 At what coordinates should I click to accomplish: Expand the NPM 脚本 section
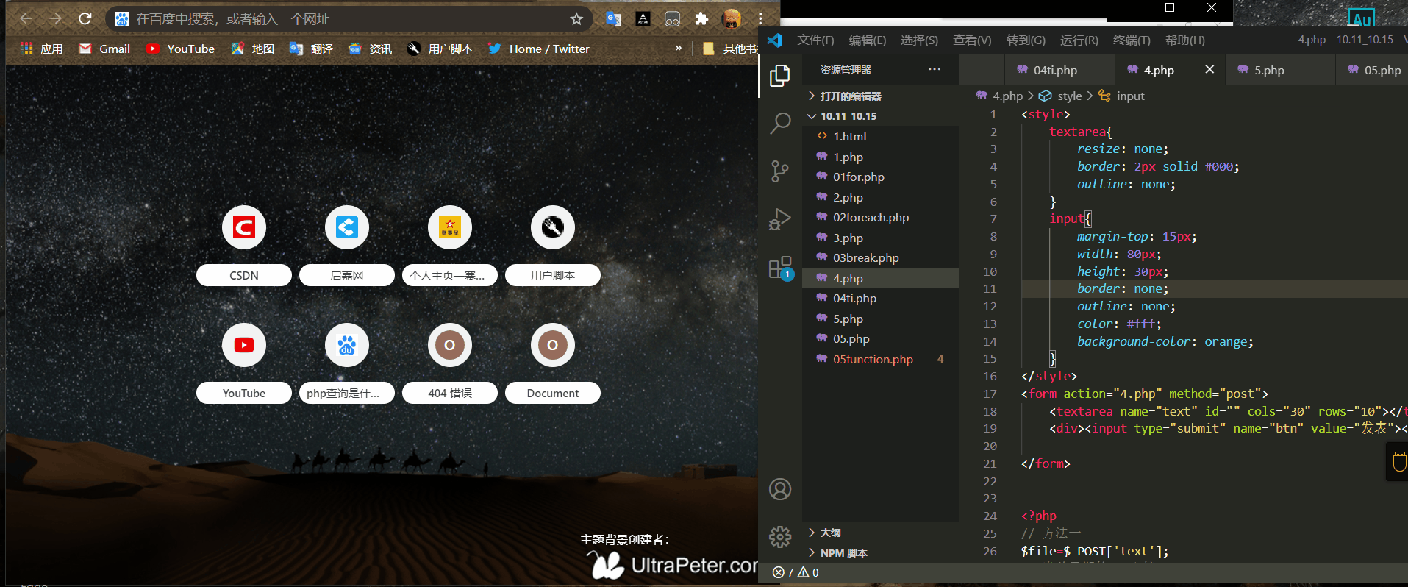(x=843, y=553)
